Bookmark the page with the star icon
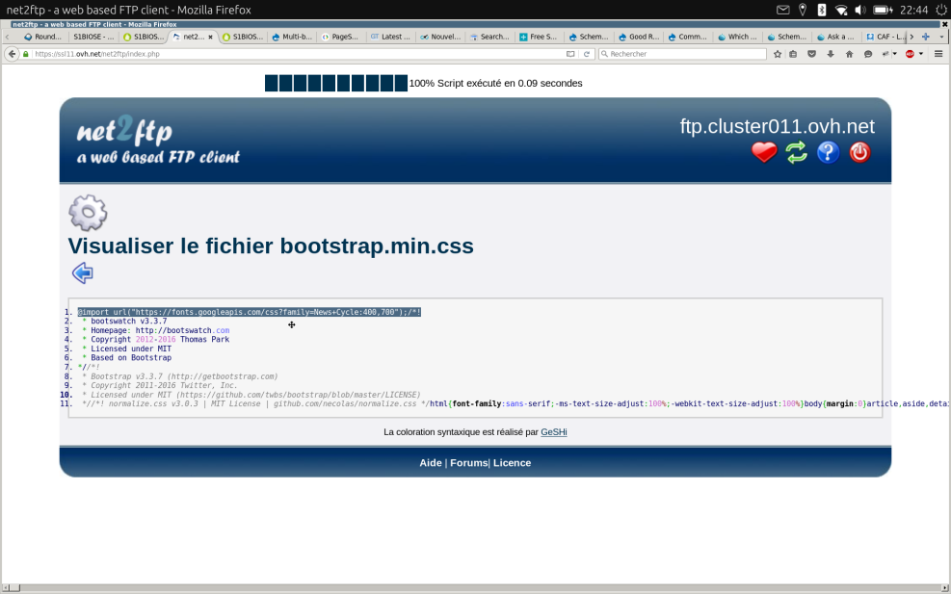This screenshot has width=951, height=594. click(x=777, y=54)
